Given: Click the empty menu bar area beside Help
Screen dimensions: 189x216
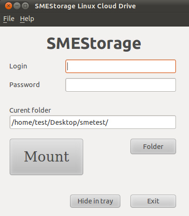Looking at the screenshot, I should (111, 19).
